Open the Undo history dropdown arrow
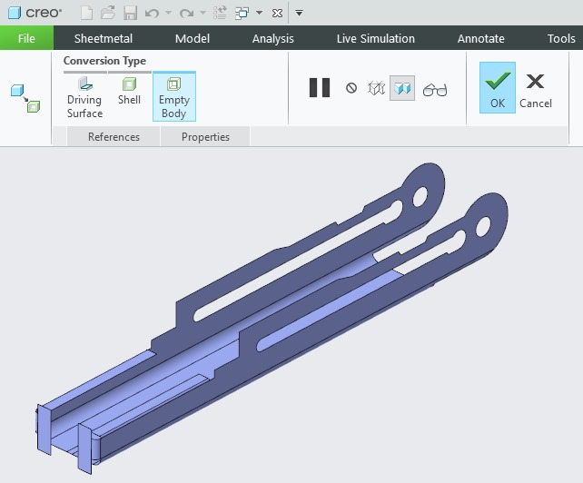This screenshot has width=583, height=483. pyautogui.click(x=168, y=13)
